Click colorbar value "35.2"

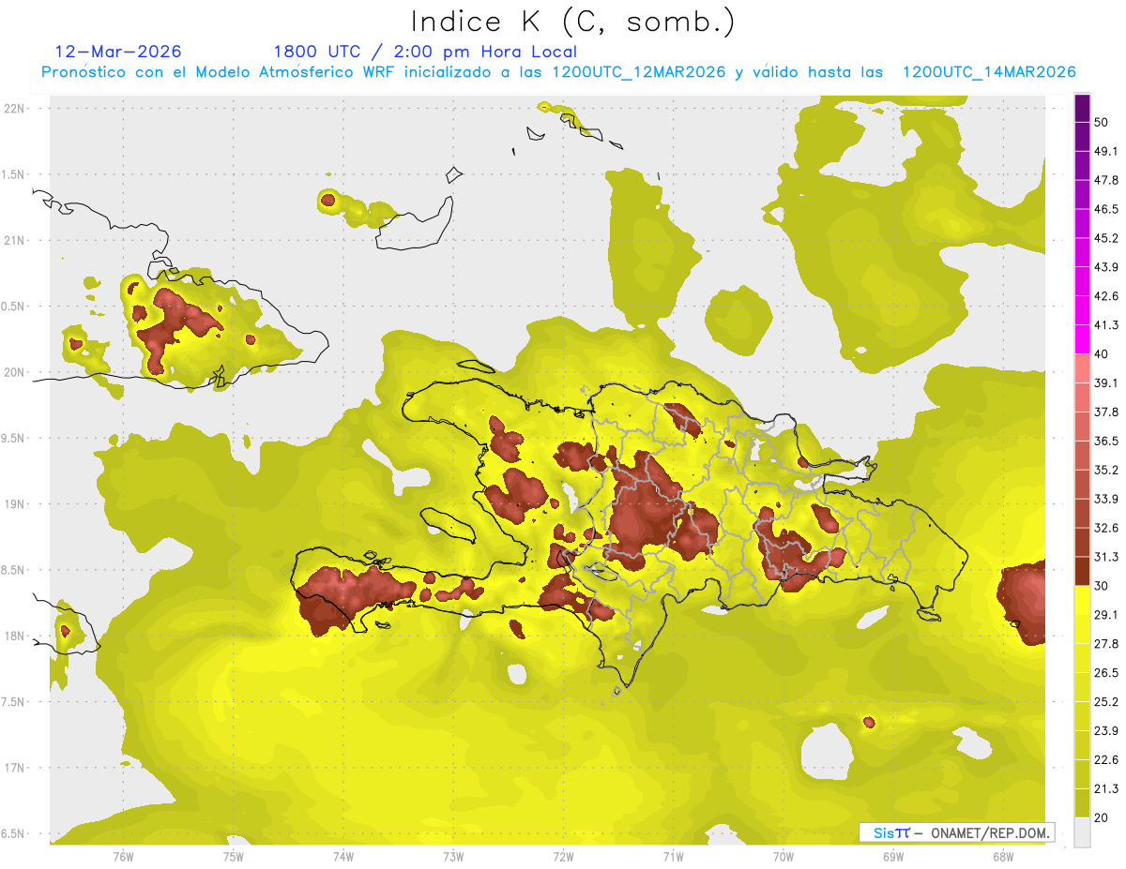[x=1107, y=470]
